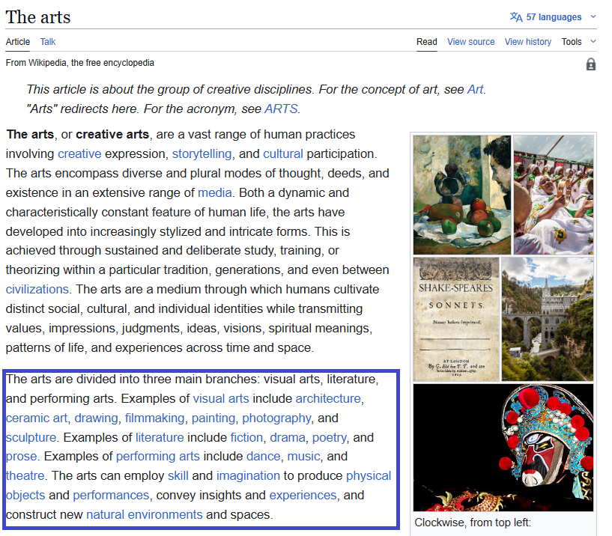Viewport: 612px width, 536px height.
Task: Open the cultural link
Action: [282, 153]
